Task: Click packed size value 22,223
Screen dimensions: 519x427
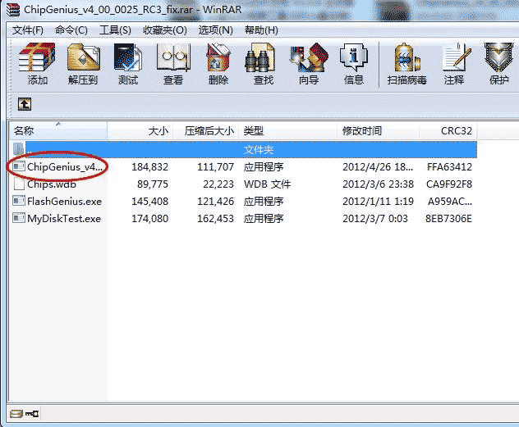Action: point(218,184)
